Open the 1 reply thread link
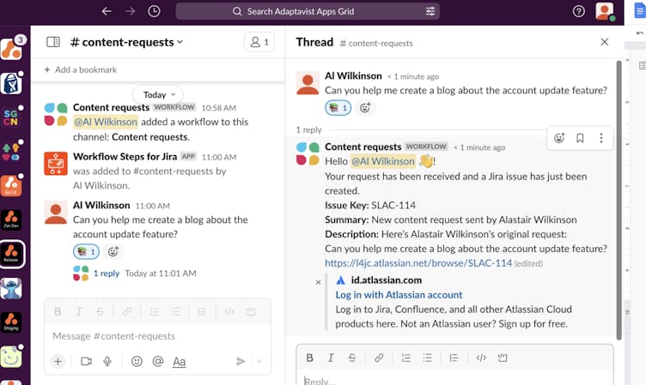 coord(107,274)
